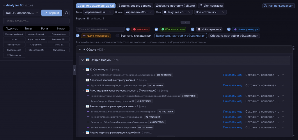Switch to the Типы tab
Viewport: 298px width, 140px height.
[x=28, y=29]
